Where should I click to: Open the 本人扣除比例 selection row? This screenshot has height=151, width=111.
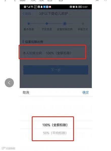(56, 53)
